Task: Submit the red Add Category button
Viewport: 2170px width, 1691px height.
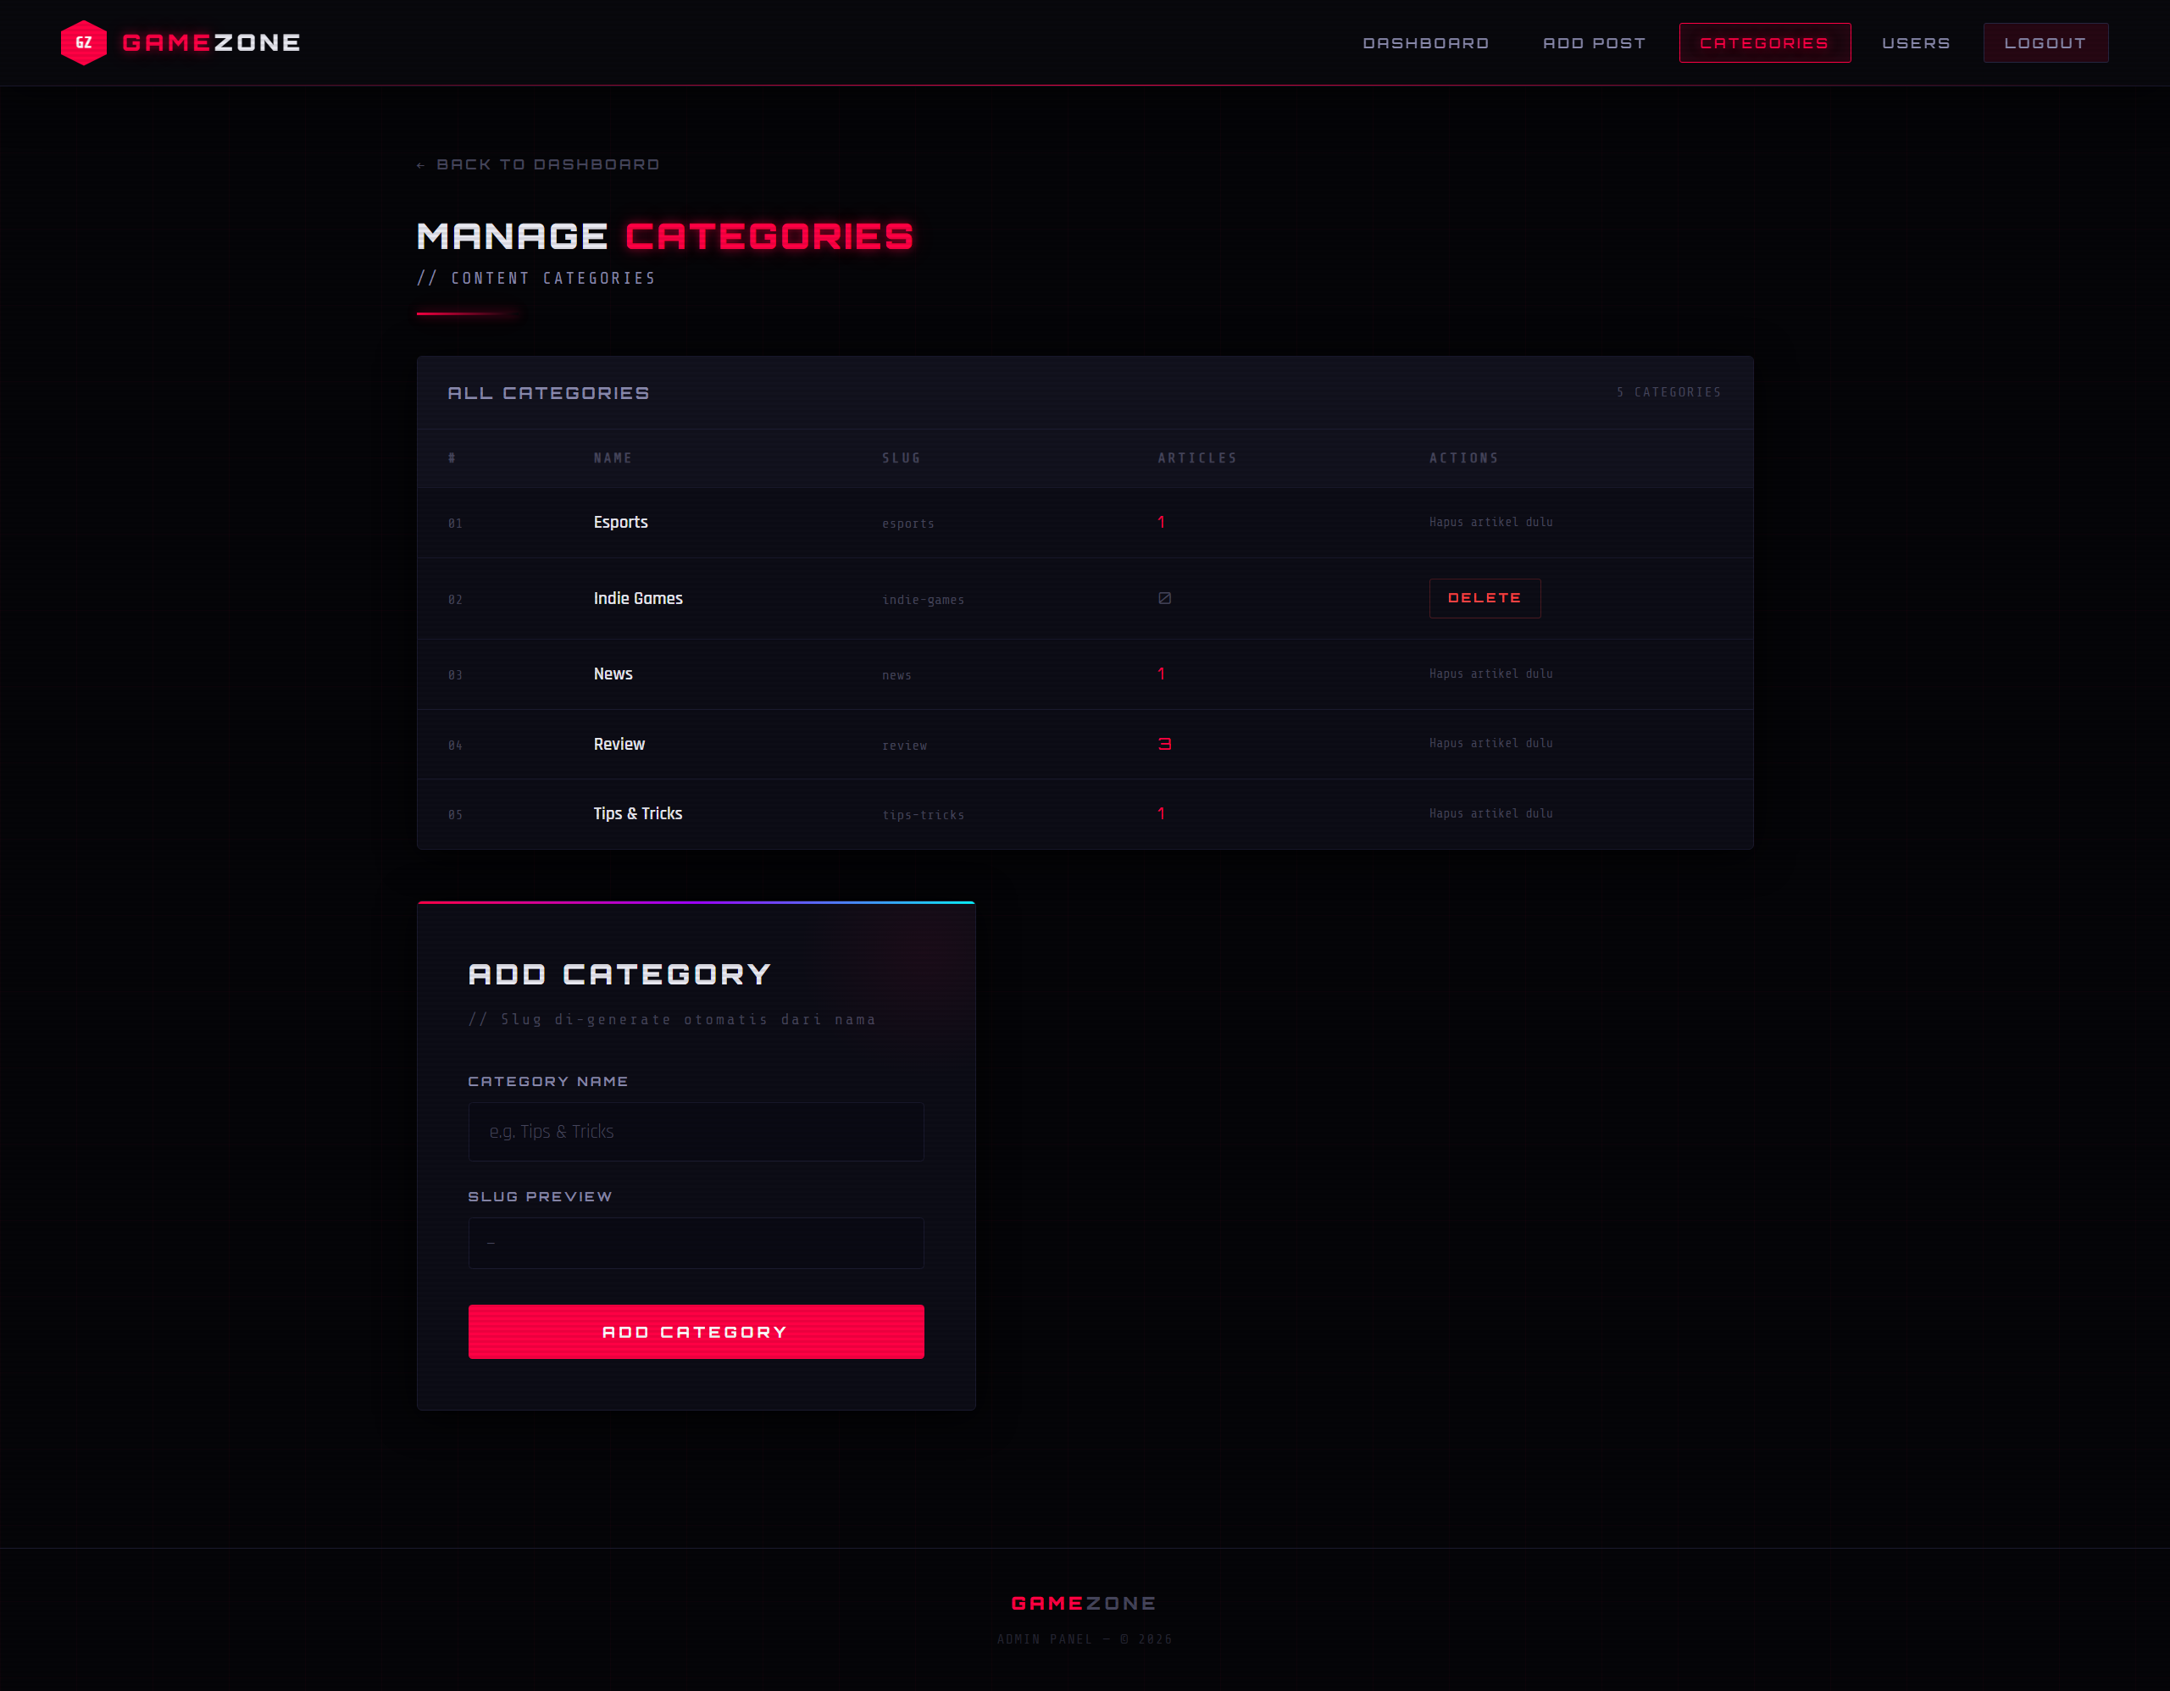Action: (696, 1331)
